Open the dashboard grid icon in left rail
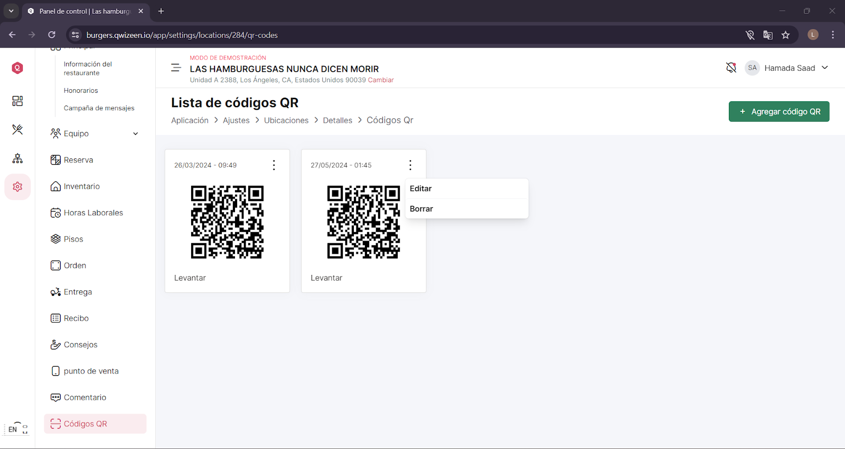The width and height of the screenshot is (845, 449). (x=17, y=101)
